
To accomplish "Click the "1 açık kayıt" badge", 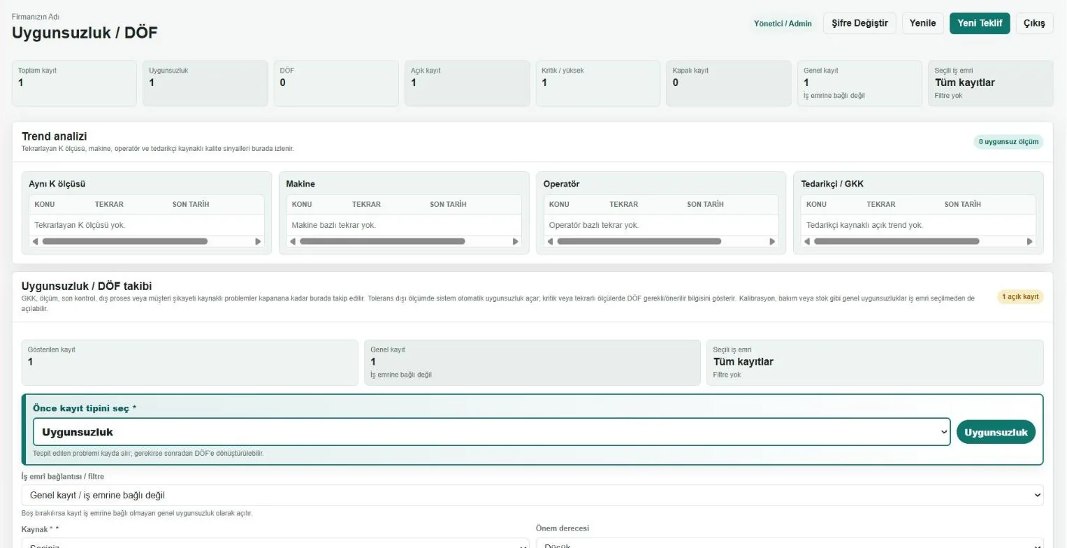I will (x=1020, y=297).
